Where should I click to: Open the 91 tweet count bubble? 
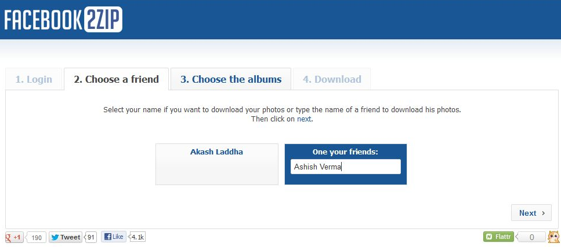coord(91,237)
